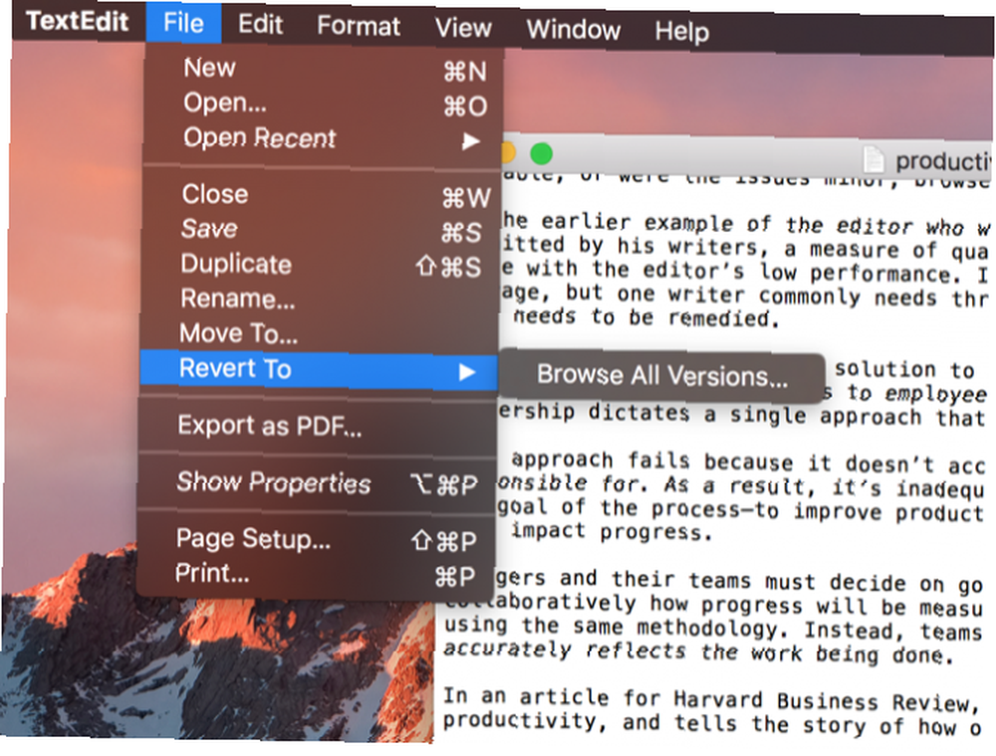Image resolution: width=996 pixels, height=756 pixels.
Task: Select Save in the File menu
Action: (322, 230)
